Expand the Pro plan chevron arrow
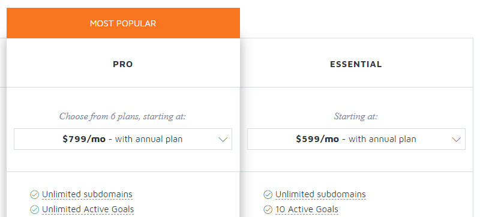 click(x=223, y=140)
